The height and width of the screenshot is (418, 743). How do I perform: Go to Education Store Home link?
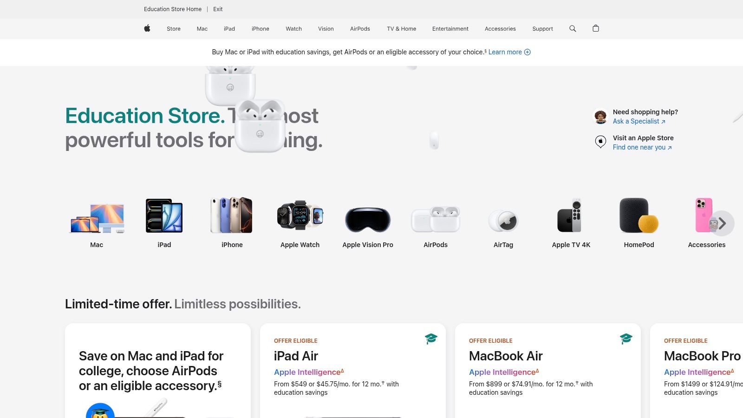click(x=173, y=9)
